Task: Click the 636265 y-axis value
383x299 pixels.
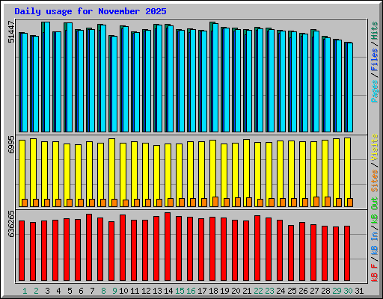Action: pyautogui.click(x=11, y=224)
